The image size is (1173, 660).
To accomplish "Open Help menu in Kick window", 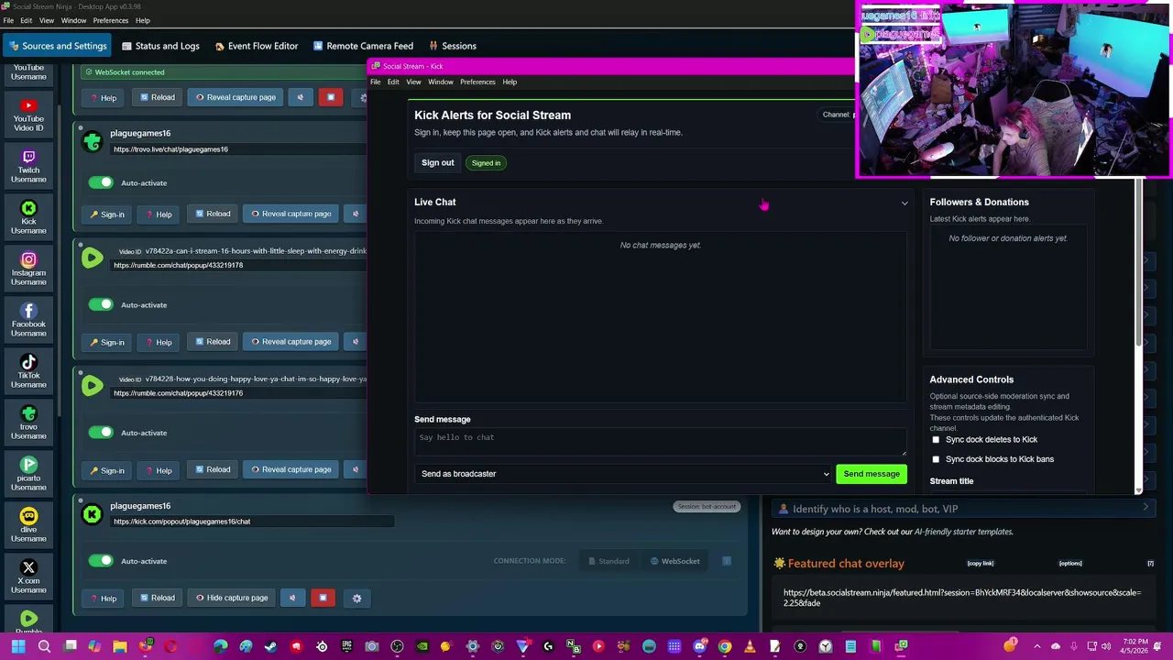I will (x=510, y=82).
